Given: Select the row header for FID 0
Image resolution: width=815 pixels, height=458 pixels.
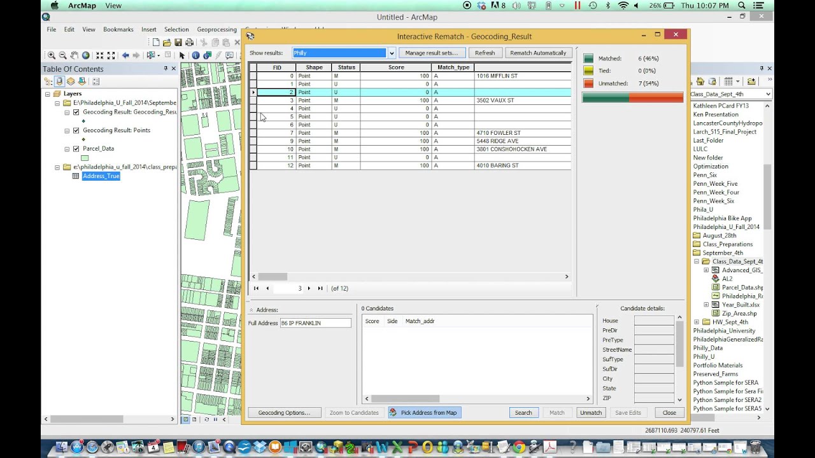Looking at the screenshot, I should [253, 76].
